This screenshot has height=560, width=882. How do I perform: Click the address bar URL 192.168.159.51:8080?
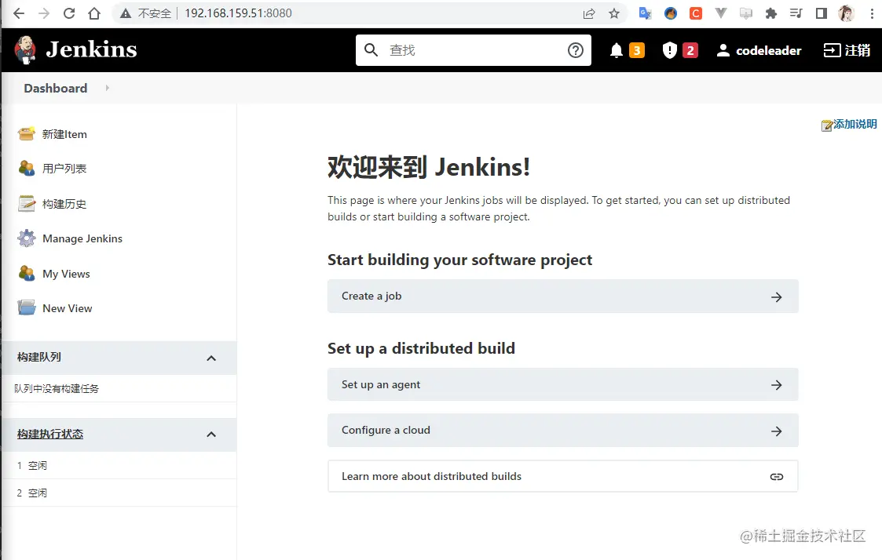238,13
